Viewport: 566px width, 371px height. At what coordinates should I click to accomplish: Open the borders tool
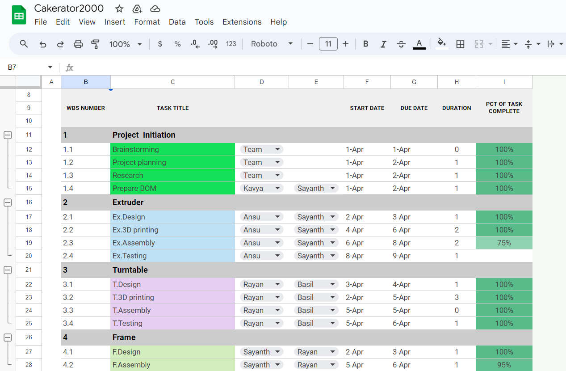point(460,44)
